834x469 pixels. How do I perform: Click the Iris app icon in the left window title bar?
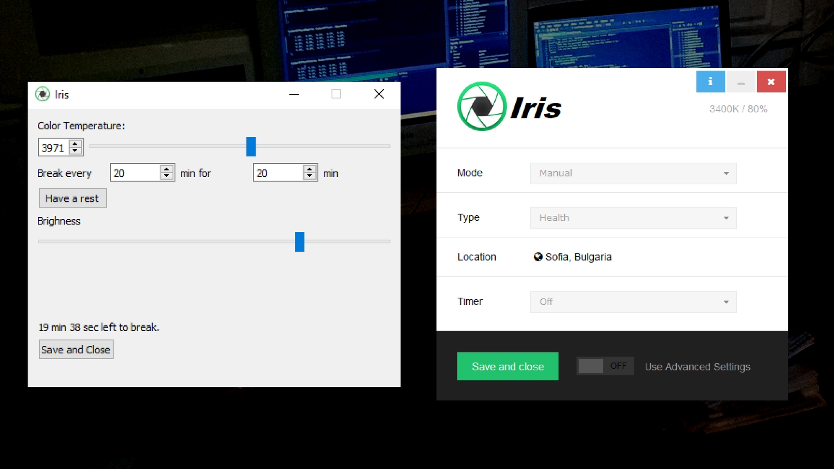pos(43,94)
